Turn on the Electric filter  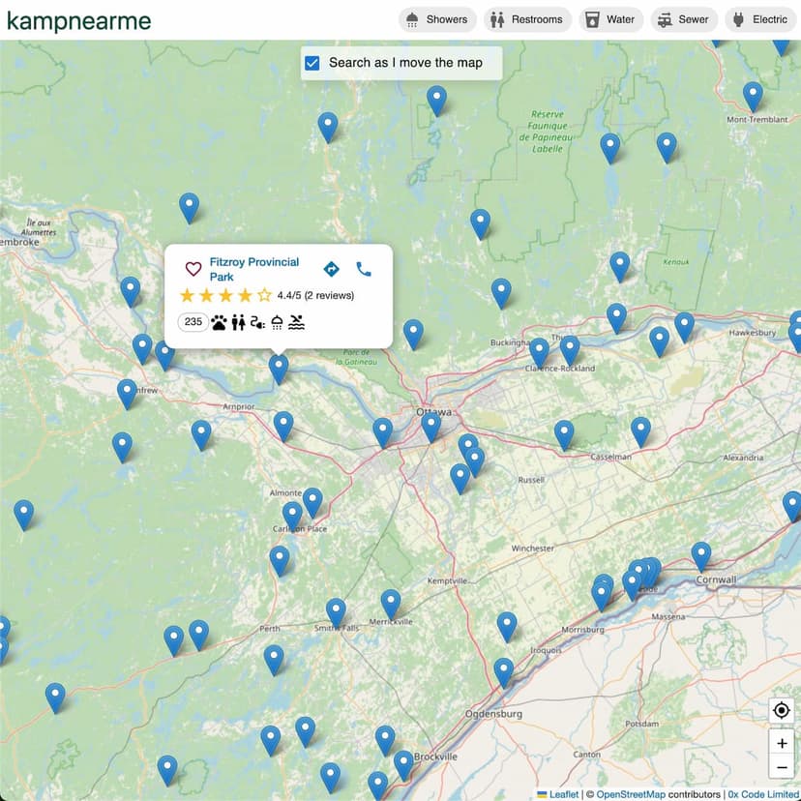pos(759,19)
